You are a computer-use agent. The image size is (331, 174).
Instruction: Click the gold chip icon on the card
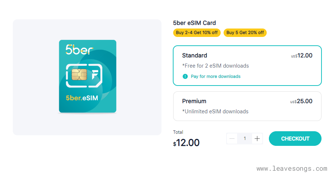[79, 75]
